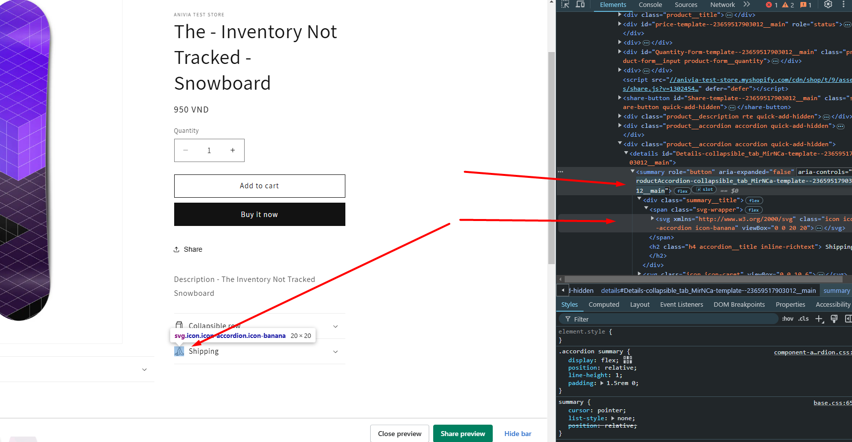The height and width of the screenshot is (442, 852).
Task: Collapse the summary role=button node
Action: tap(633, 171)
